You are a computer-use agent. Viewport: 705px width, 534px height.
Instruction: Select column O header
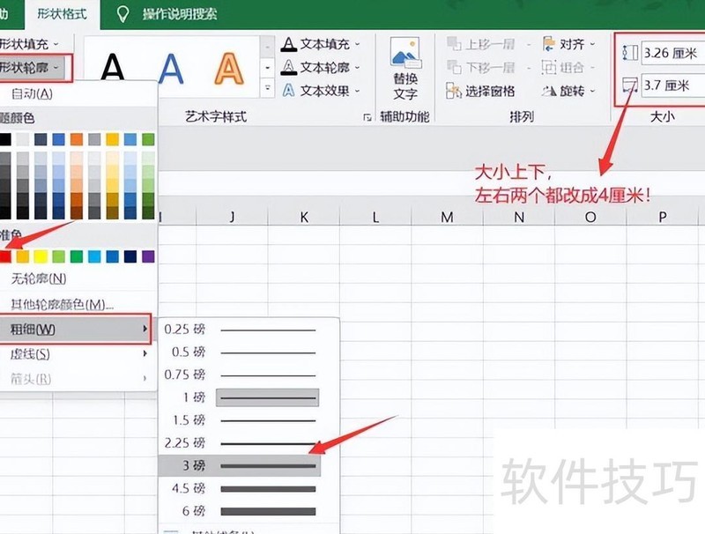(590, 217)
